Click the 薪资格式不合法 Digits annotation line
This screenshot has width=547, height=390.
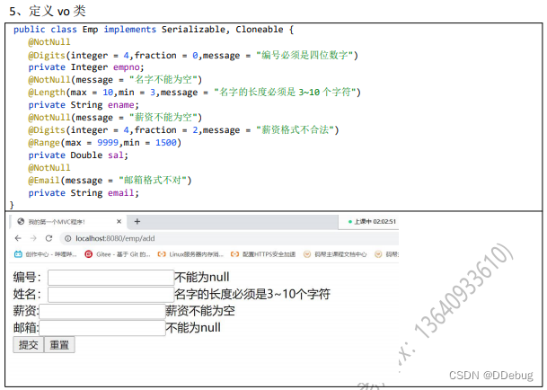pos(183,130)
